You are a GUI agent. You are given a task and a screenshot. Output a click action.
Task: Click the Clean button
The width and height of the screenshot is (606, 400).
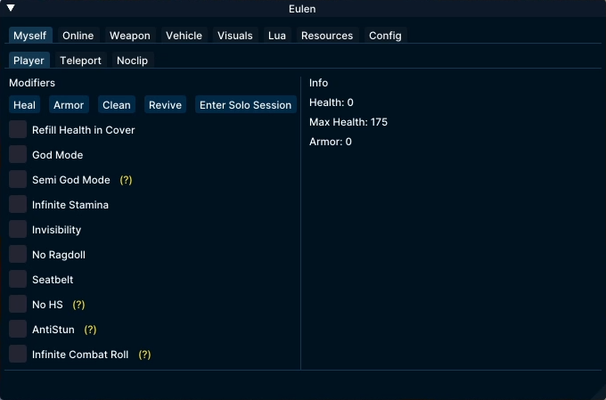[x=117, y=105]
